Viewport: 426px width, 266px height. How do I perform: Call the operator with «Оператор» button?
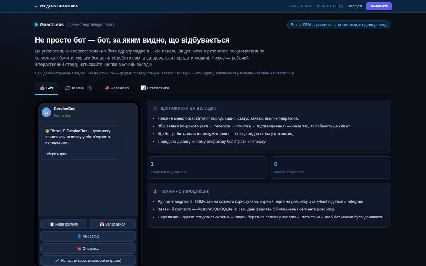[x=88, y=248]
